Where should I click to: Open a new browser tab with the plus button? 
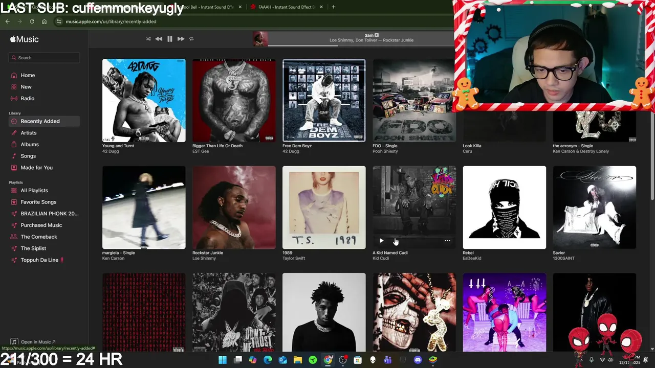tap(334, 7)
